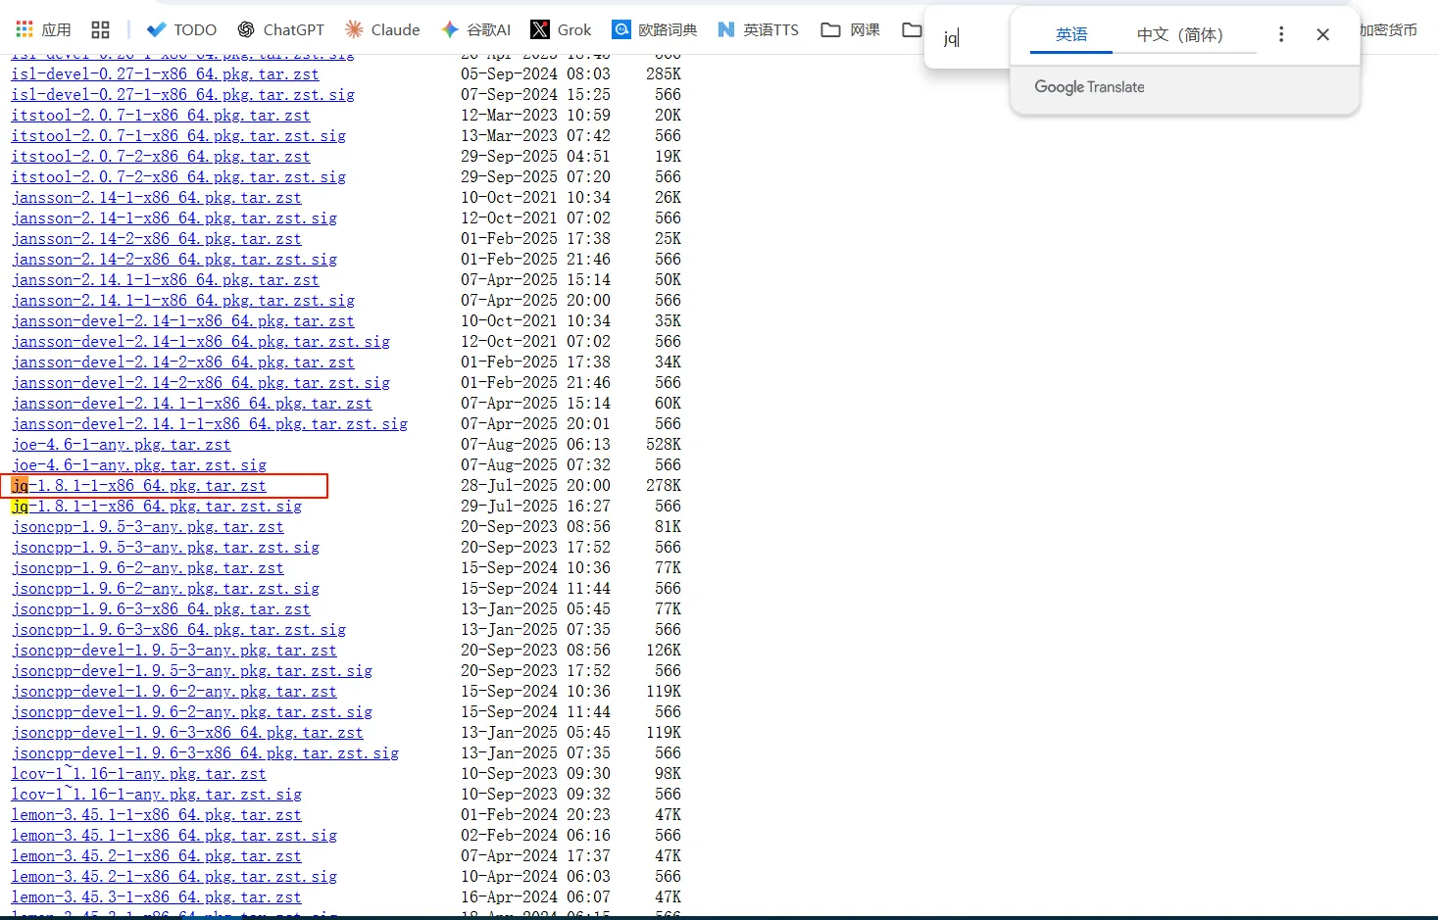Click joe-4.6-1-any.pkg.tar.zst link
The width and height of the screenshot is (1438, 920).
pos(122,445)
